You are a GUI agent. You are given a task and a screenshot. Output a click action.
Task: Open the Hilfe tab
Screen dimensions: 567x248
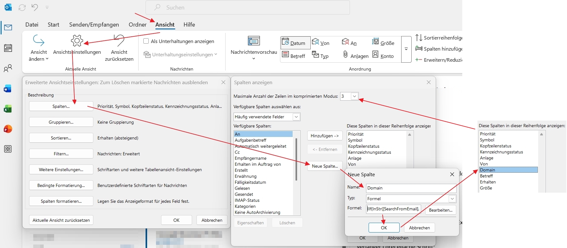point(189,25)
